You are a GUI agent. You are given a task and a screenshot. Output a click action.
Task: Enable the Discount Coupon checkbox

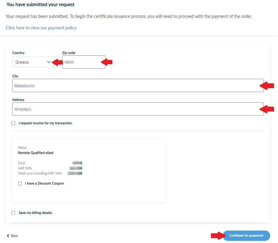[x=20, y=184]
